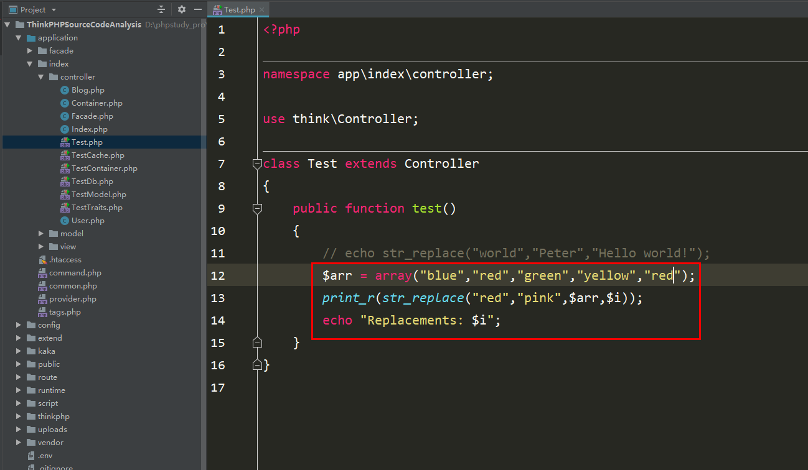Select tags.php file
The width and height of the screenshot is (808, 470).
[65, 312]
